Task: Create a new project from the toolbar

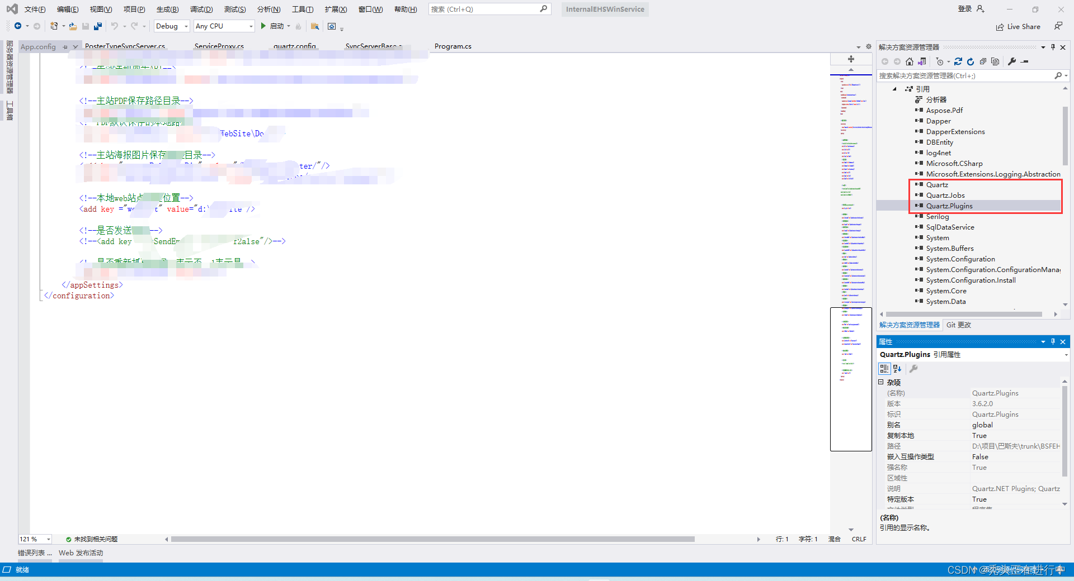Action: tap(54, 26)
